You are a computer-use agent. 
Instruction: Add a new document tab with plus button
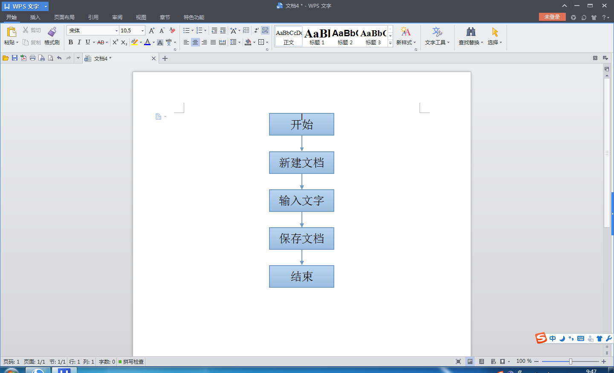click(x=165, y=58)
